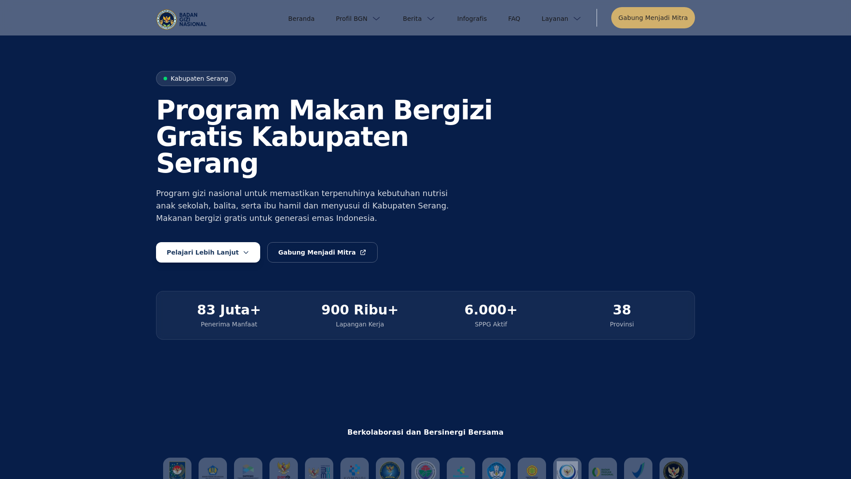Image resolution: width=851 pixels, height=479 pixels.
Task: Click the chevron in Pelajari Lebih Lanjut
Action: point(246,252)
